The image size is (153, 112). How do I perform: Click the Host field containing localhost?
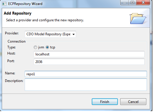89,54
